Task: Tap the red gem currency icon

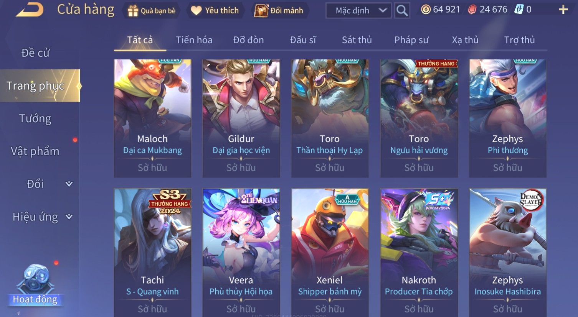Action: (472, 10)
